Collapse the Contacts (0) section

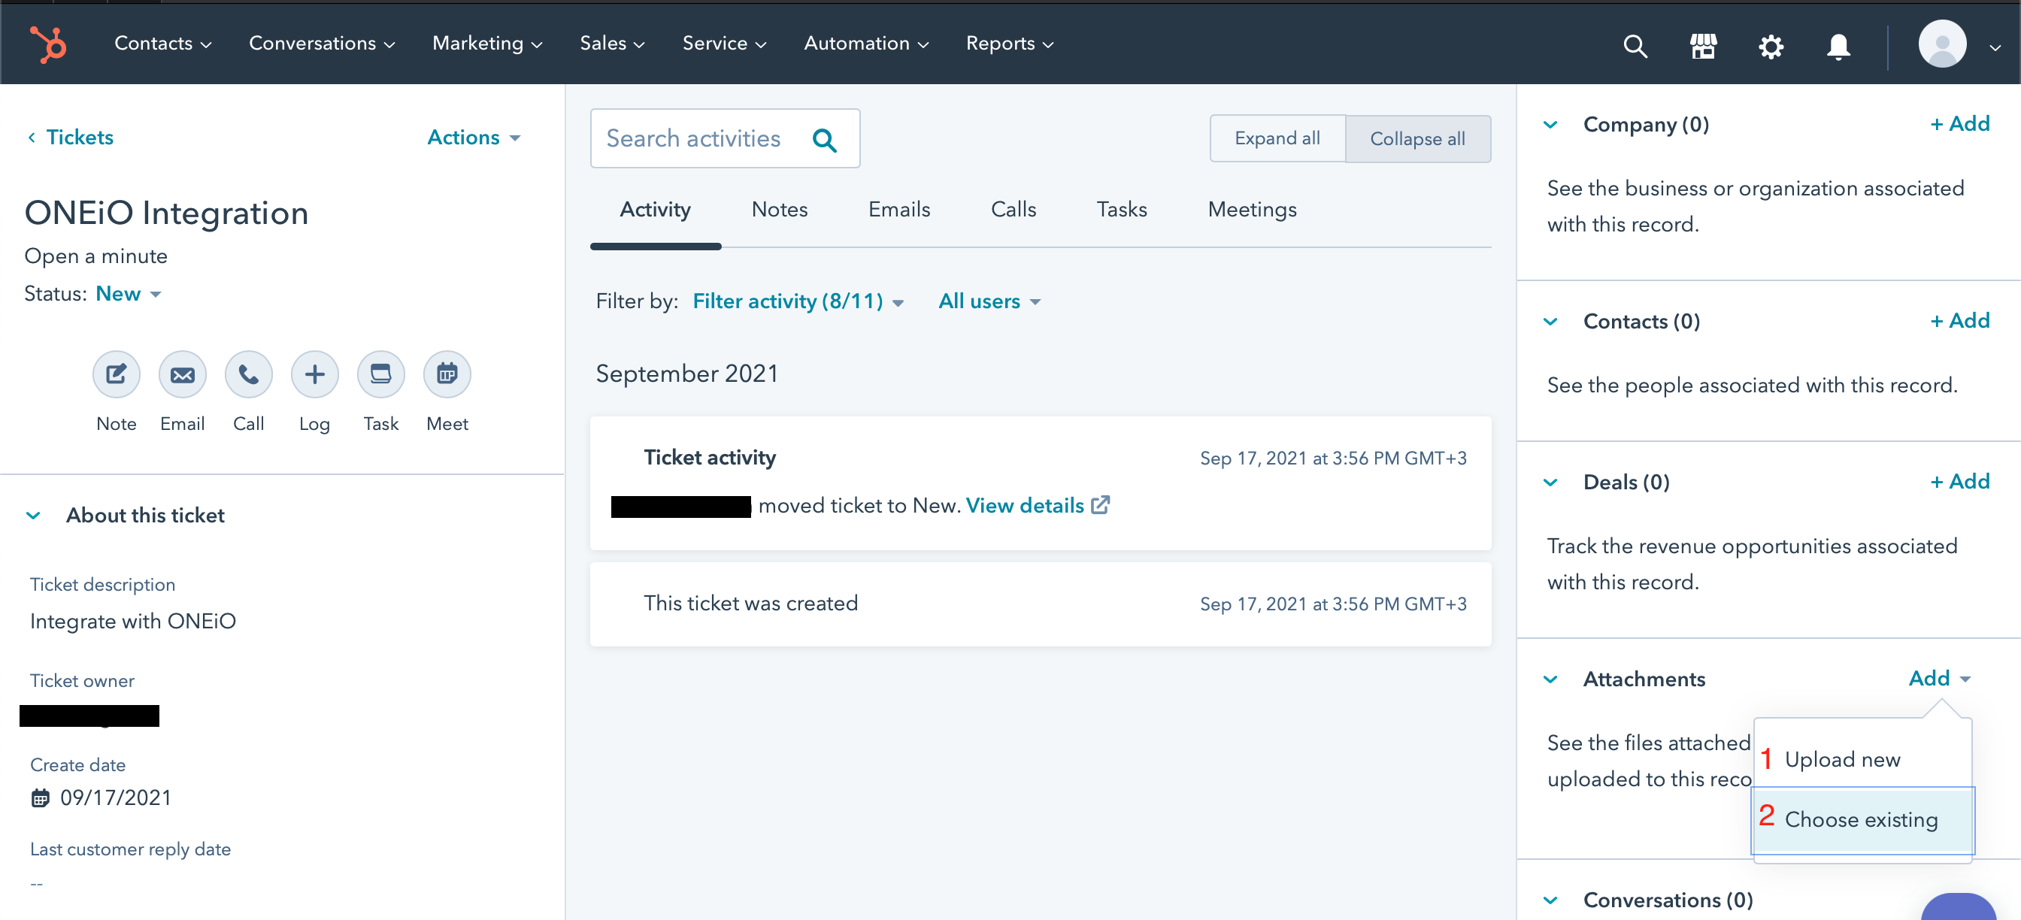(1550, 322)
